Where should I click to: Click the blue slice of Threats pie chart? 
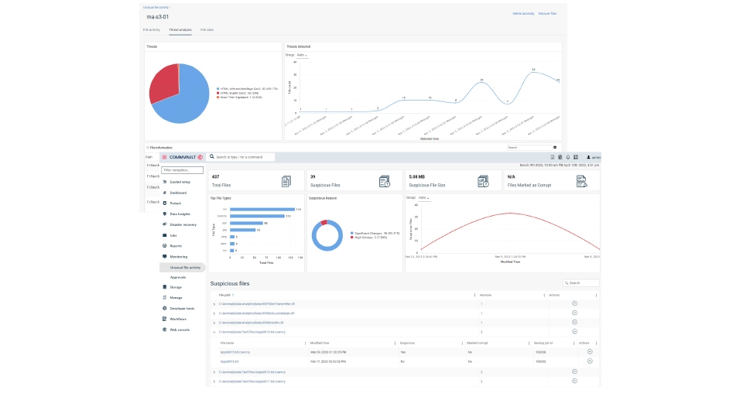(186, 97)
